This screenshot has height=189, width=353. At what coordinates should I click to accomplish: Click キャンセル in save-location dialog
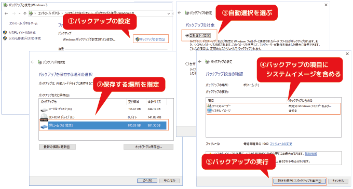pos(170,181)
